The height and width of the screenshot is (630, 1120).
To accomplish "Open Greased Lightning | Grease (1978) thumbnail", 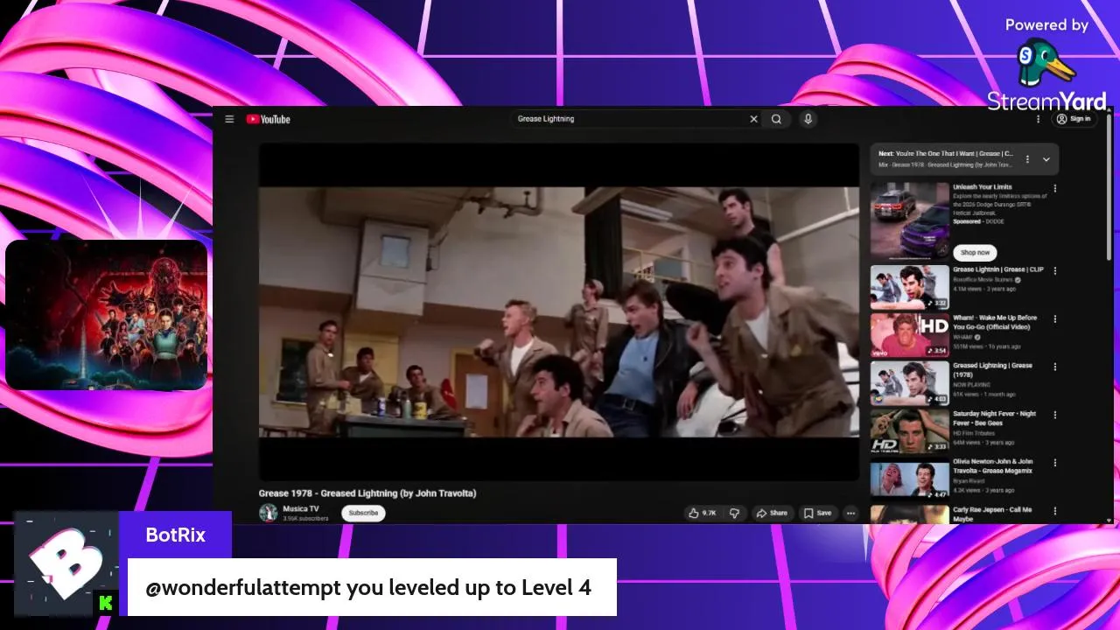I will click(909, 383).
